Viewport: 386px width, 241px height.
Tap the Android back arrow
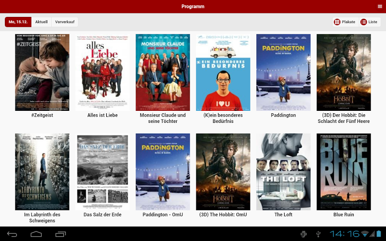point(12,234)
